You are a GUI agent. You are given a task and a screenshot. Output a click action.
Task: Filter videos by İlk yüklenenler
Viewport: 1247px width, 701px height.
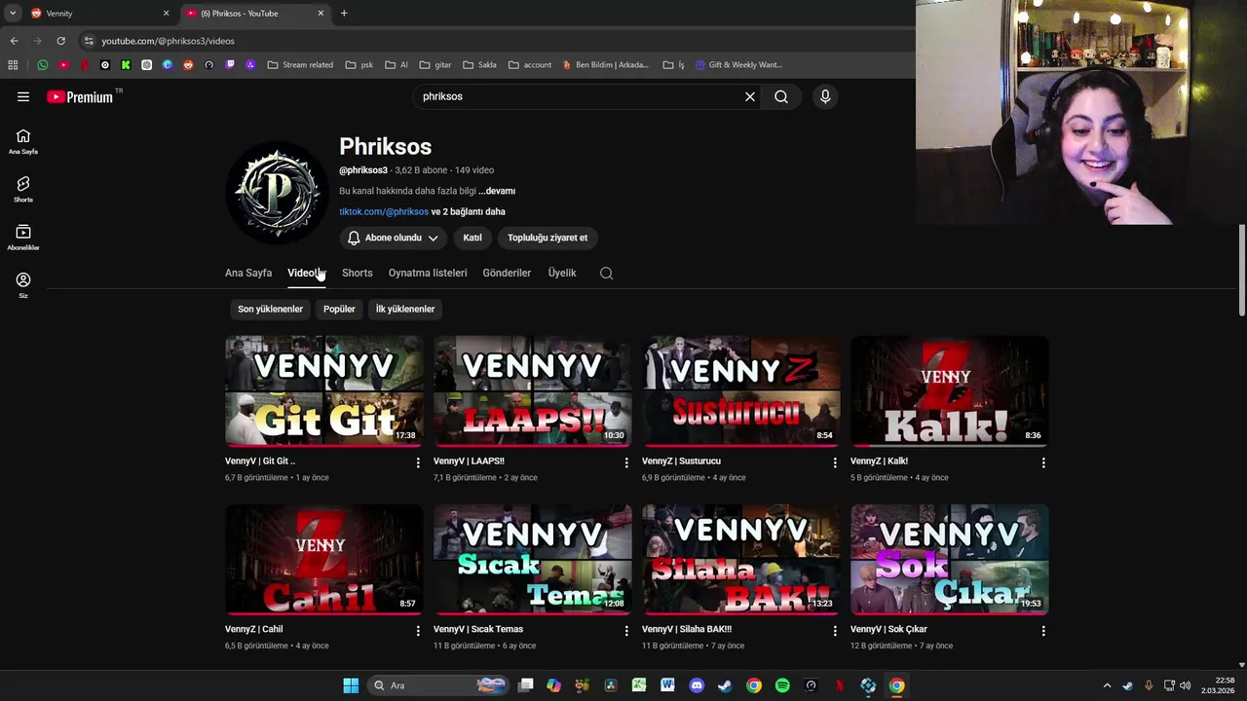[405, 309]
